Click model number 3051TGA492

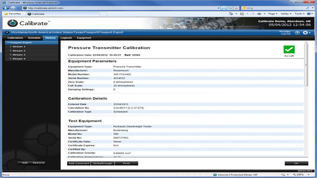[x=122, y=74]
